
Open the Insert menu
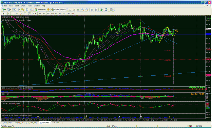tap(17, 6)
